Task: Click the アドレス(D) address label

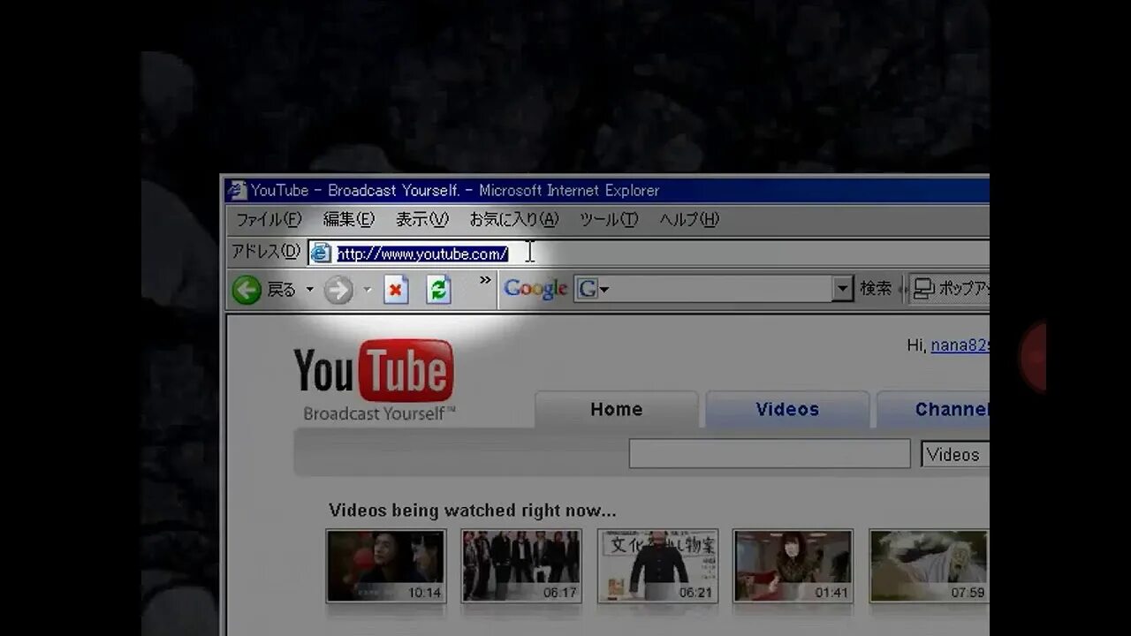Action: (266, 253)
